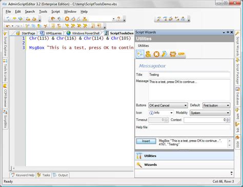The image size is (243, 187).
Task: Open the Script Packager side tab
Action: (x=237, y=71)
